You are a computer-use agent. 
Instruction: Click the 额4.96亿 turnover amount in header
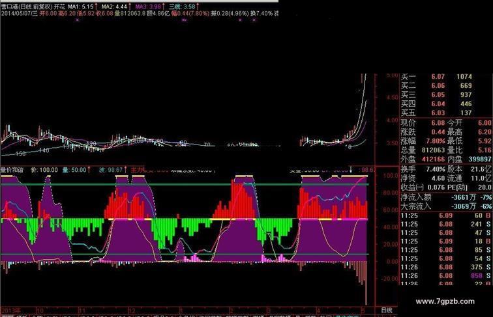point(158,13)
